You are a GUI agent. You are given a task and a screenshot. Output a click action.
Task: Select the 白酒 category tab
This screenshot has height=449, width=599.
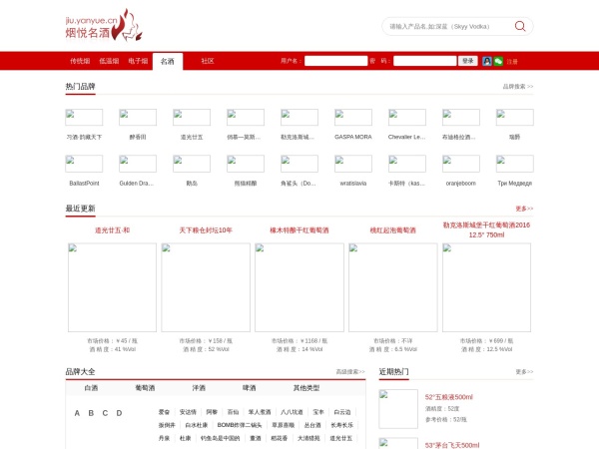91,388
